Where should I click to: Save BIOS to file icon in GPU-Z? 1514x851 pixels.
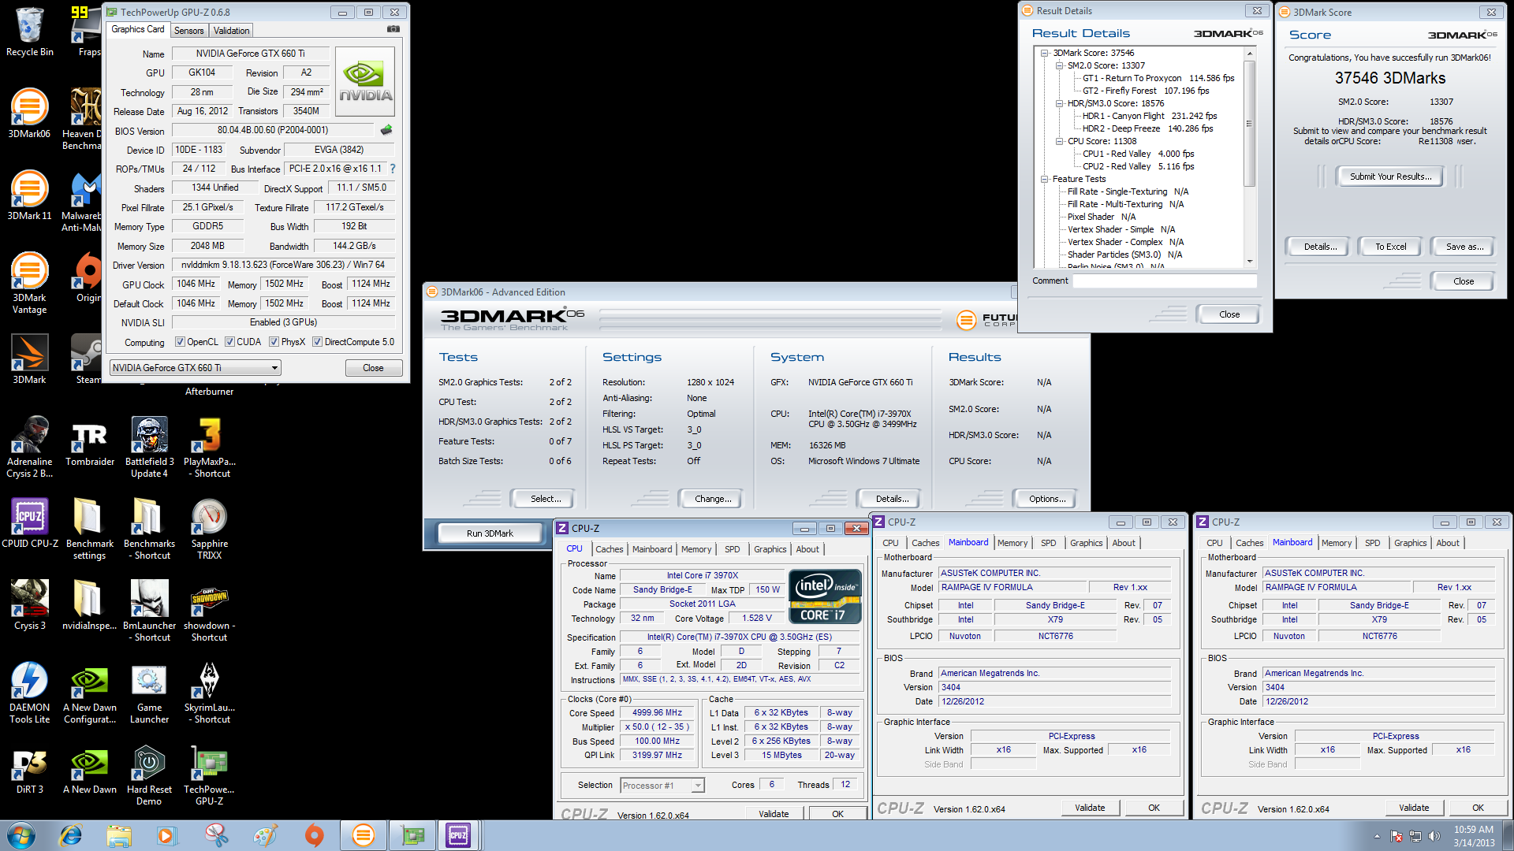coord(386,130)
